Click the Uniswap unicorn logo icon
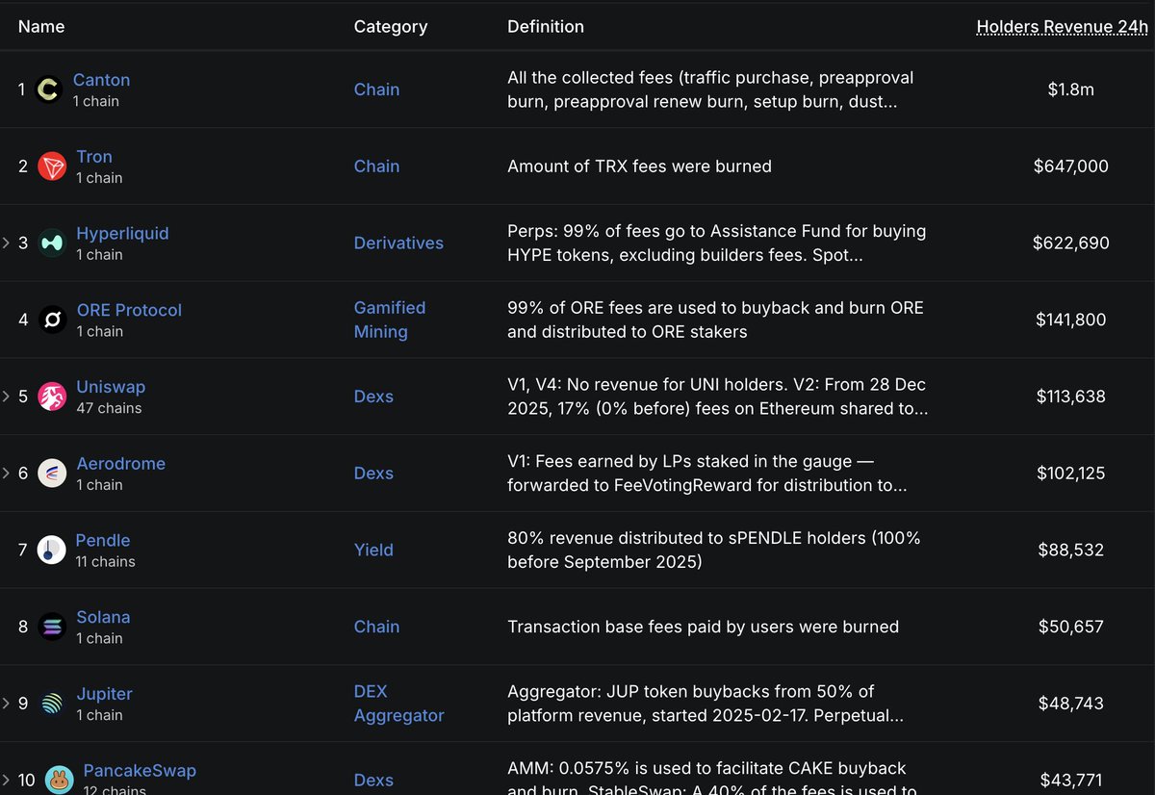 [x=52, y=397]
